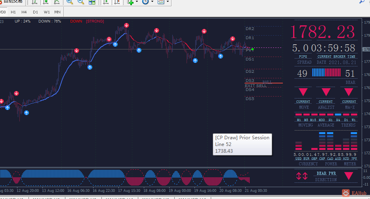Viewport: 370px width, 199px height.
Task: Select the M30 timeframe
Action: pyautogui.click(x=3, y=12)
